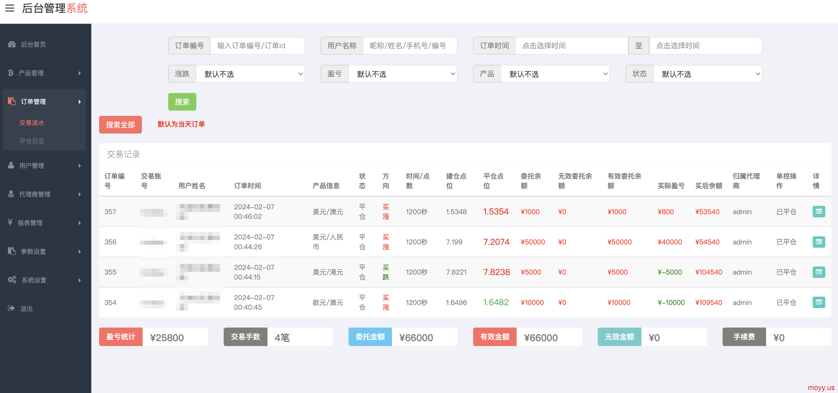Select 平仓日志 submenu item
The image size is (838, 393).
click(x=32, y=141)
